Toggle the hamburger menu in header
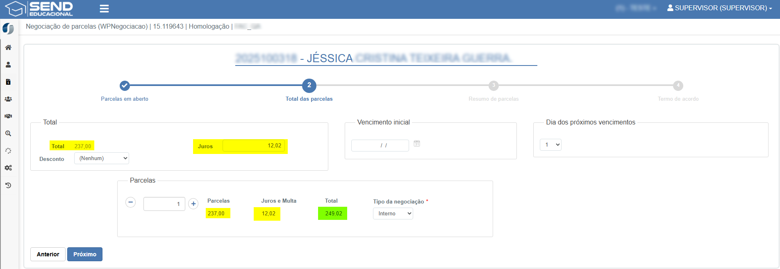This screenshot has height=269, width=780. click(104, 9)
